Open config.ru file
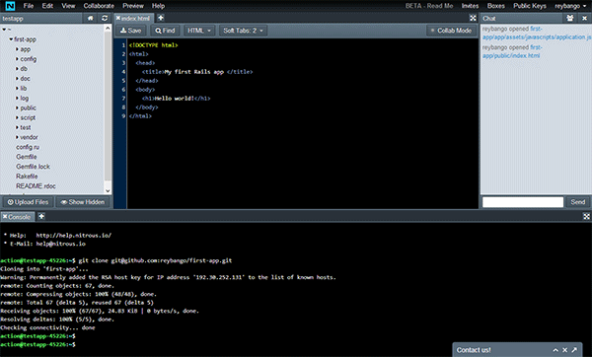592x357 pixels. [28, 147]
